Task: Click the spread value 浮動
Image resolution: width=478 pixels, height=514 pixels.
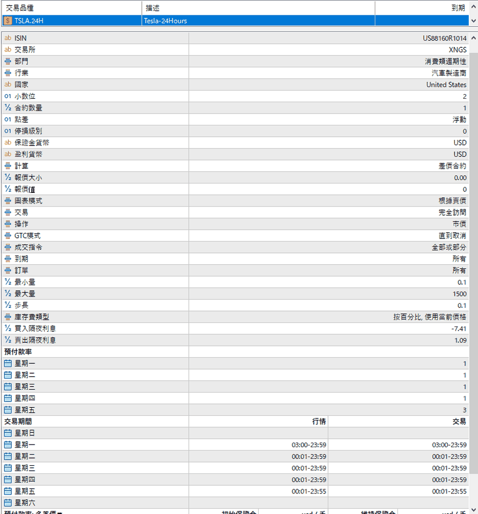Action: point(460,119)
